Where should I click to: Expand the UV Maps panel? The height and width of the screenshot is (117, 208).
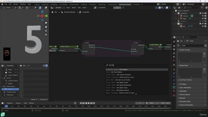coord(183,84)
